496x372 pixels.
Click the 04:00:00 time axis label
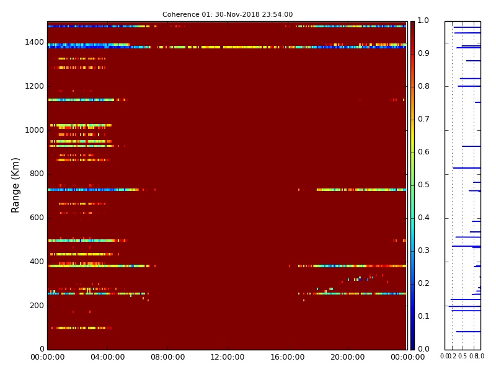pyautogui.click(x=107, y=357)
